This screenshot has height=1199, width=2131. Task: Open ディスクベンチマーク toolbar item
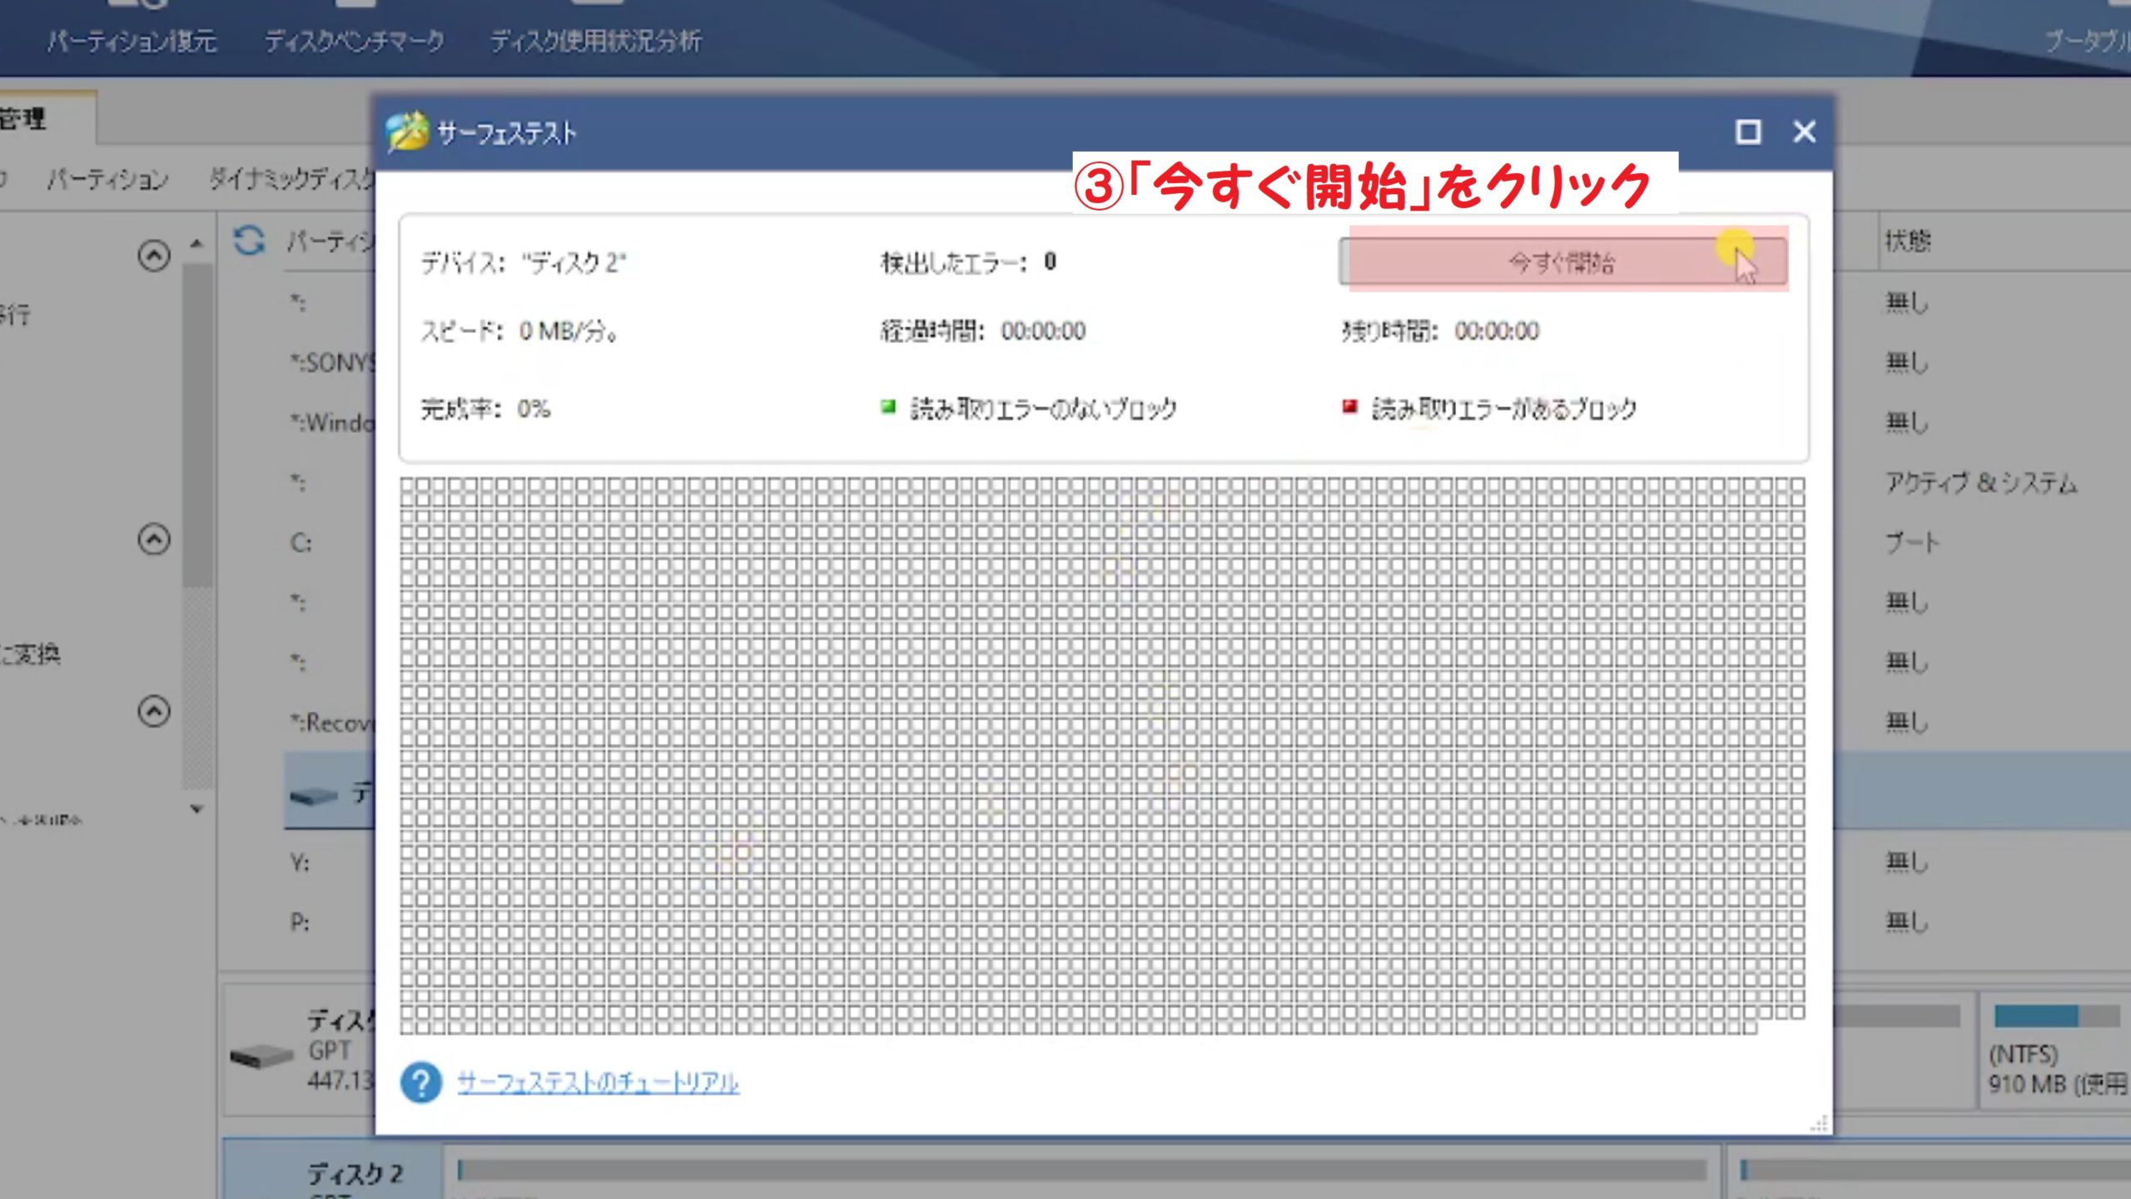[355, 41]
